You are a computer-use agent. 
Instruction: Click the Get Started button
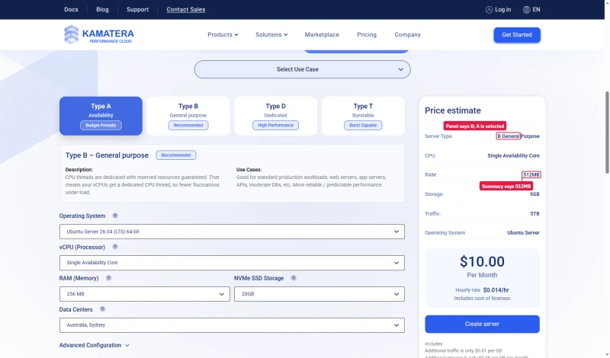click(x=517, y=35)
